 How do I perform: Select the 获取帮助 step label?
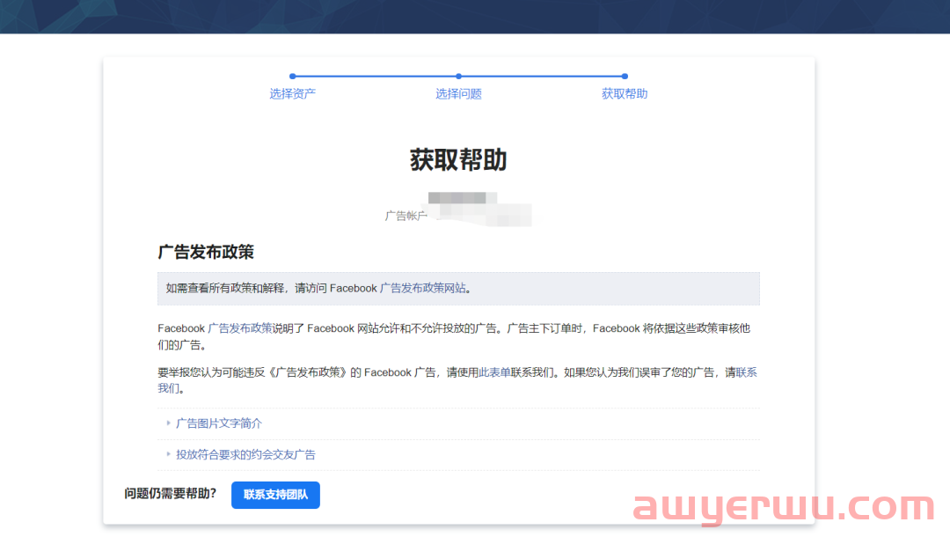point(625,94)
